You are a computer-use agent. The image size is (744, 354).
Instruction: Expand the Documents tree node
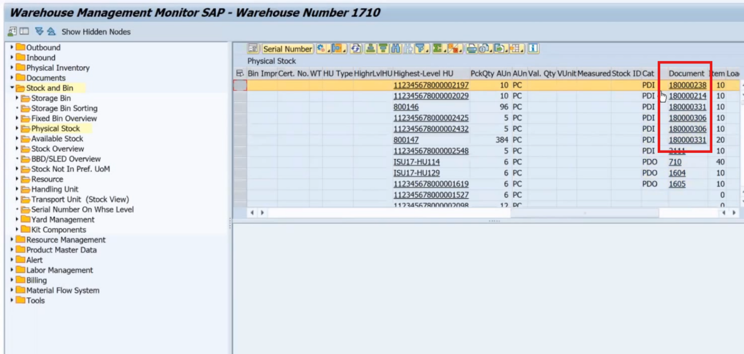point(12,78)
